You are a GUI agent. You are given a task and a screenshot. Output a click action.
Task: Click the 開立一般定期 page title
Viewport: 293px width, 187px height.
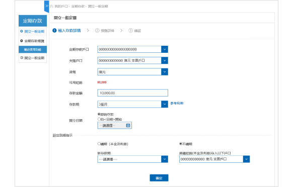[65, 18]
